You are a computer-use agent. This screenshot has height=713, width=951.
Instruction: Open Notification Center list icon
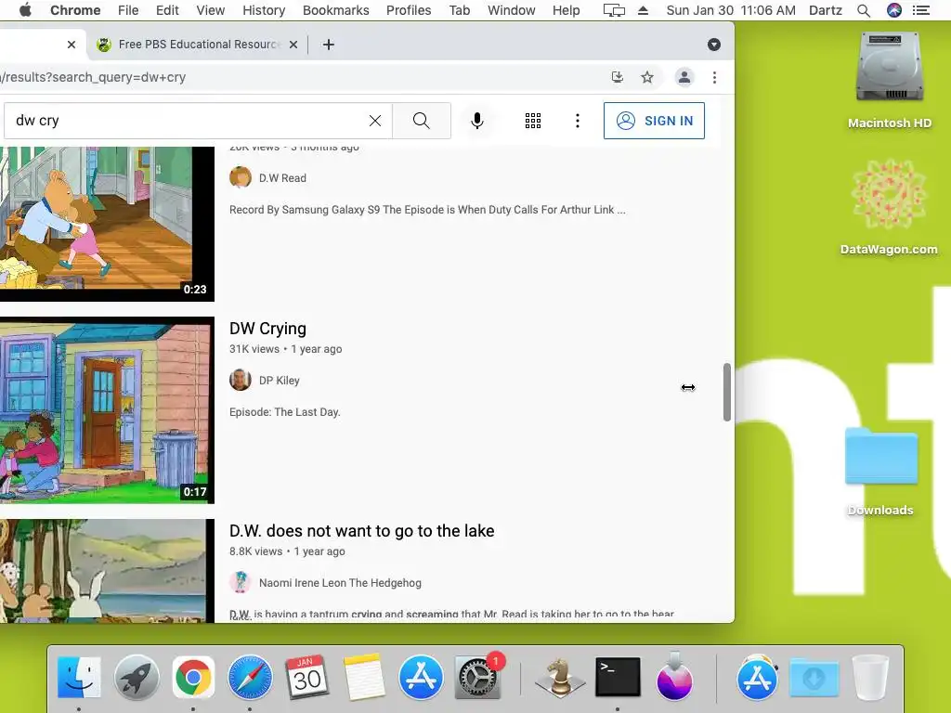[921, 10]
